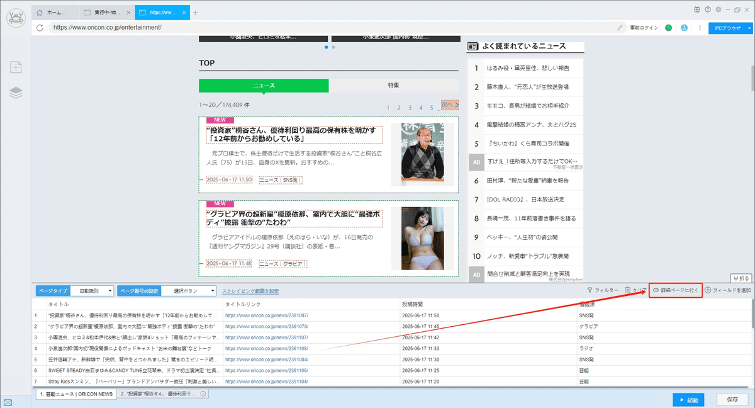Viewport: 755px width, 408px height.
Task: Click the blue key icon in address bar
Action: coord(683,28)
